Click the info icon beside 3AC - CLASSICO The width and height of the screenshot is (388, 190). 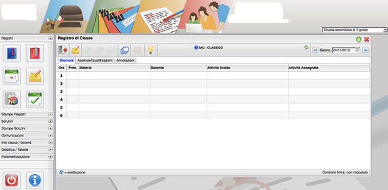click(x=196, y=47)
